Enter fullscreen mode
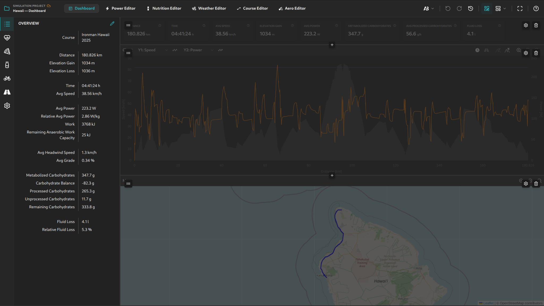544x306 pixels. click(520, 8)
